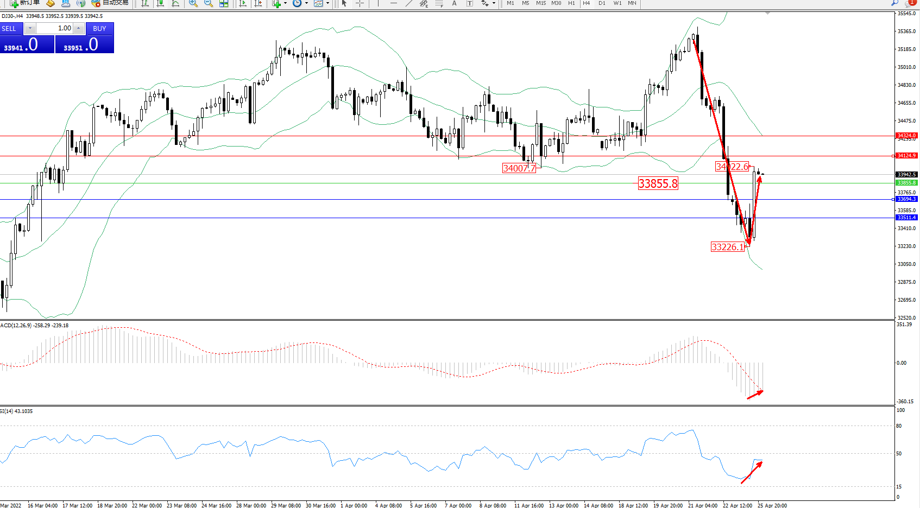The image size is (920, 508).
Task: Toggle chart shift from right edge
Action: click(x=258, y=3)
